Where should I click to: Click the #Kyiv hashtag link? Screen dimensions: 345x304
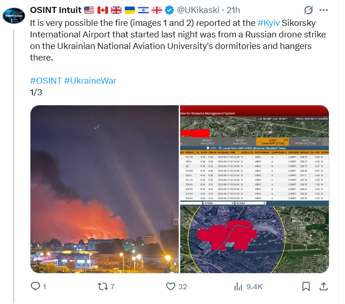[267, 22]
